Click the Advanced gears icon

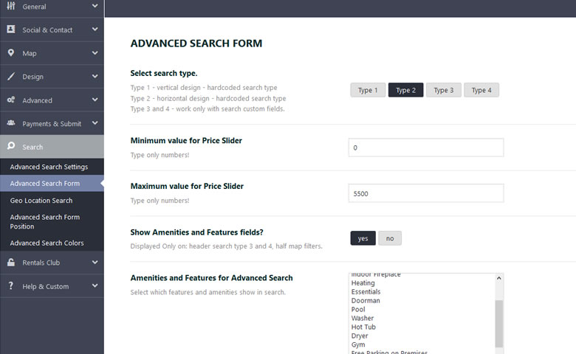pyautogui.click(x=11, y=100)
